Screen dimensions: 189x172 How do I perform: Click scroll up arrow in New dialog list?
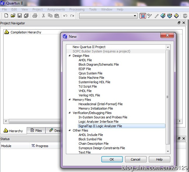(168, 47)
